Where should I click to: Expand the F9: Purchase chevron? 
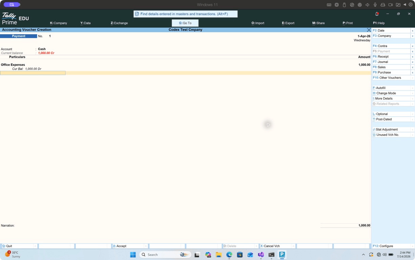(413, 72)
